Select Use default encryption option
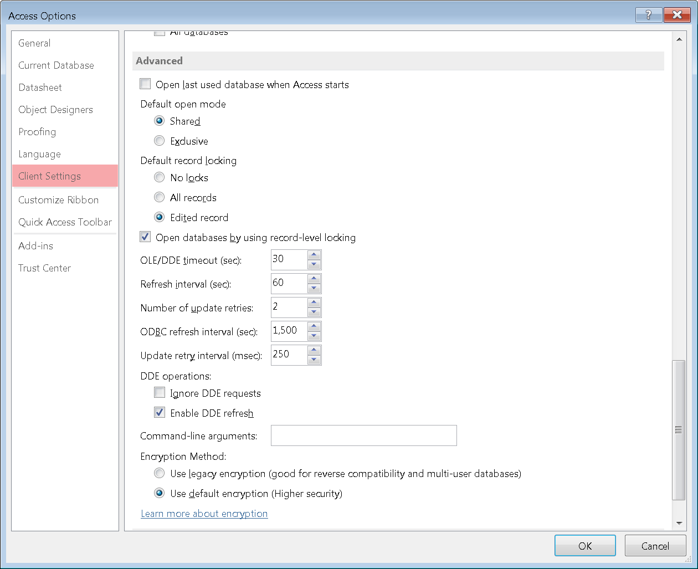Viewport: 698px width, 569px height. [x=160, y=493]
